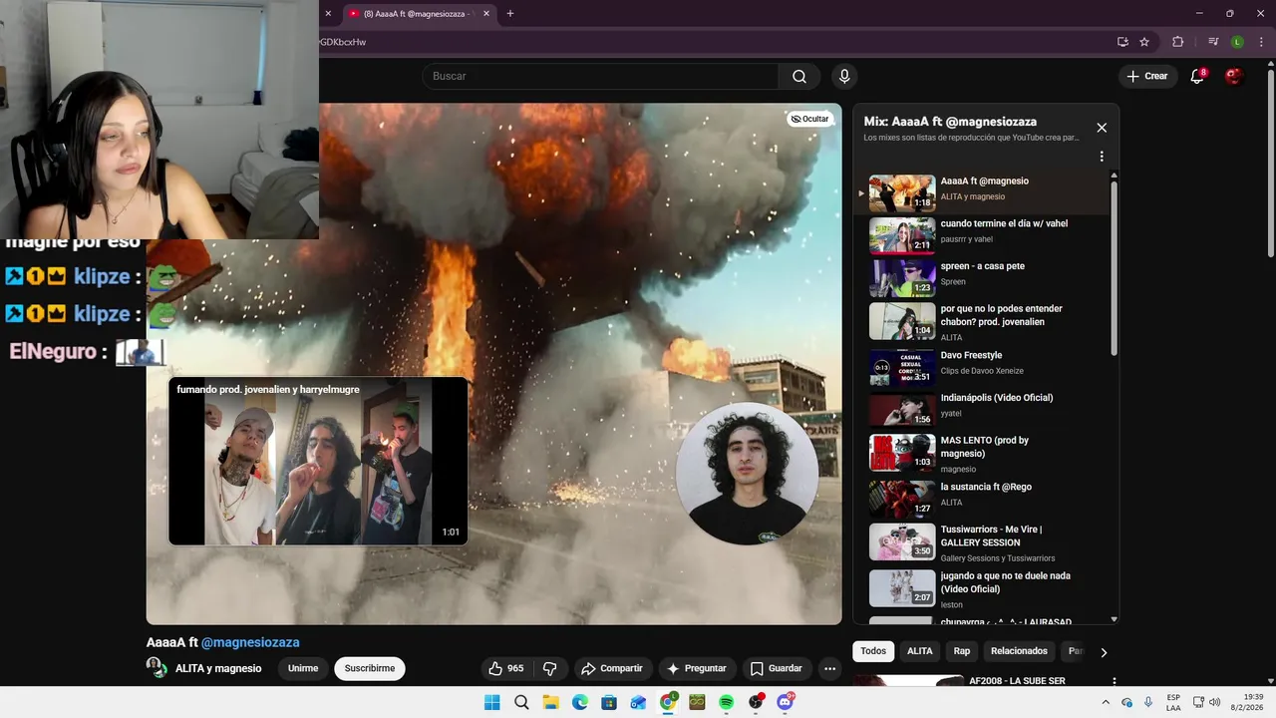The width and height of the screenshot is (1276, 718).
Task: Open mix playlist options three-dot menu
Action: pos(1102,157)
